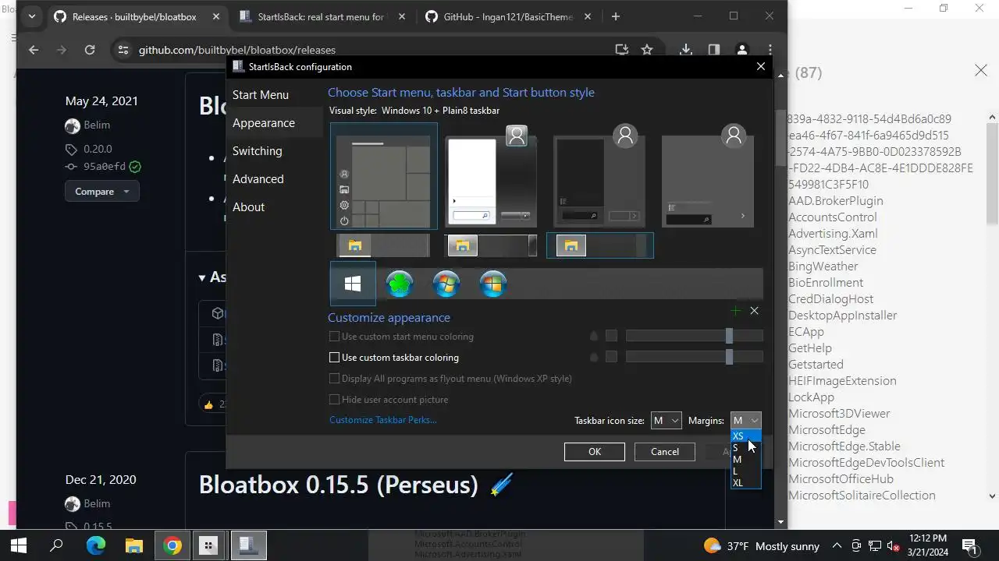999x561 pixels.
Task: Choose the Windows 8 style start orb
Action: pyautogui.click(x=493, y=284)
